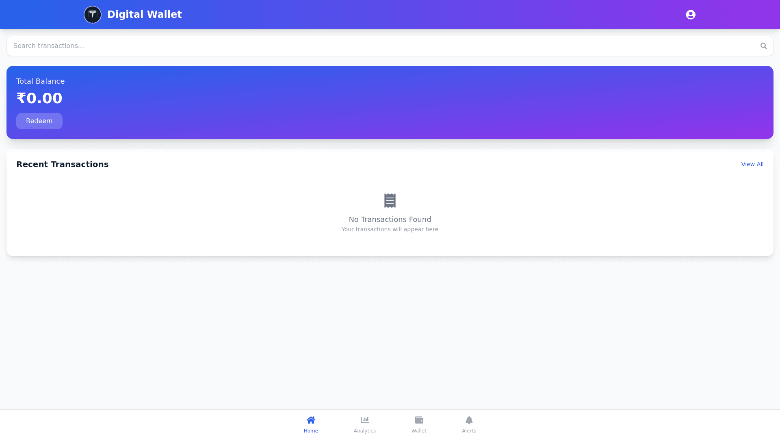Select the Wallet card icon
This screenshot has height=439, width=780.
pos(419,420)
